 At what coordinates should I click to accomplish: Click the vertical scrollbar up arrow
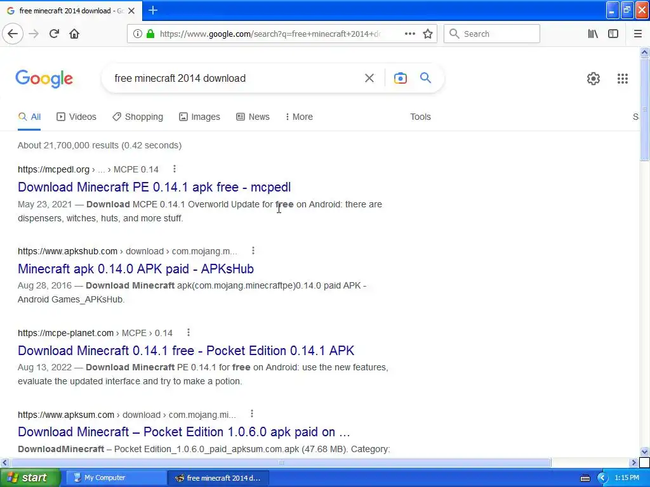(x=644, y=52)
